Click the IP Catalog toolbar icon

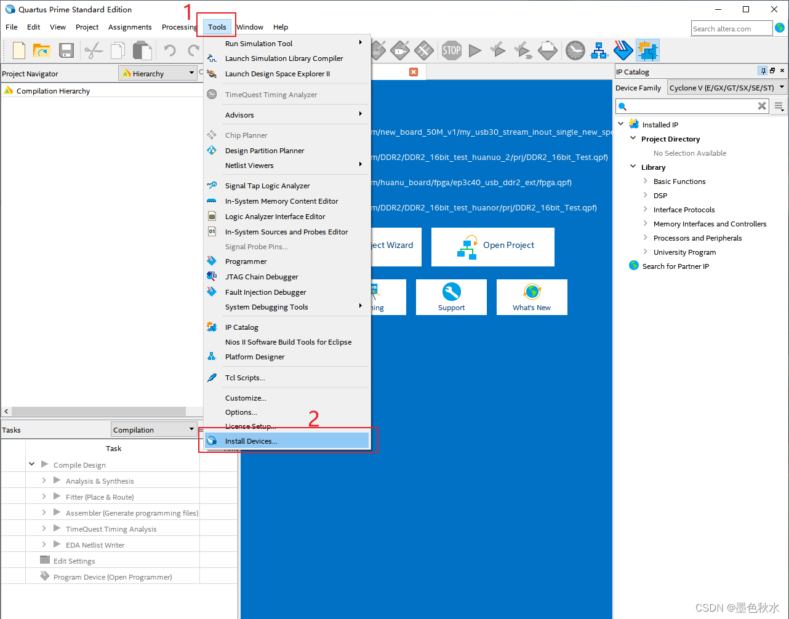647,50
